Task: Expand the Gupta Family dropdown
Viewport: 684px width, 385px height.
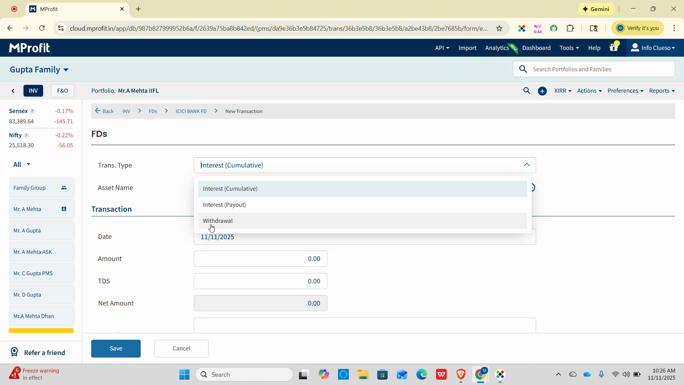Action: [x=39, y=70]
